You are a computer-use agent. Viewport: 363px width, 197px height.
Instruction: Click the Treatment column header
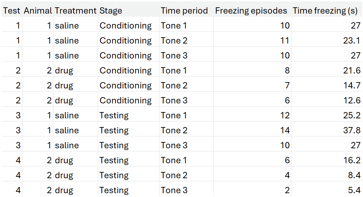[75, 11]
